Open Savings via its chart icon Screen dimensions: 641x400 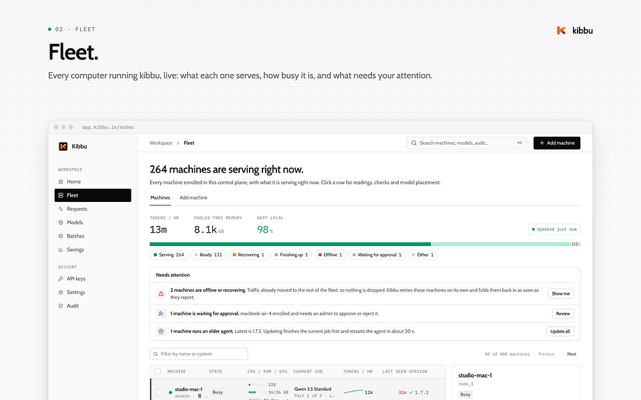[61, 249]
